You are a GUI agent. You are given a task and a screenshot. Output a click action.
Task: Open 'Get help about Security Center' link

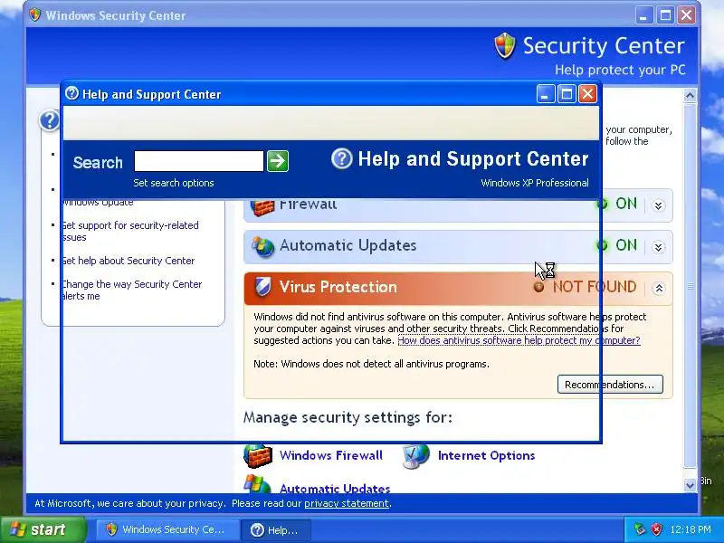[x=128, y=261]
